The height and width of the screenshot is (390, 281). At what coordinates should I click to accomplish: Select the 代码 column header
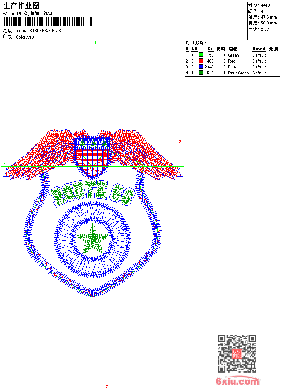pos(221,49)
